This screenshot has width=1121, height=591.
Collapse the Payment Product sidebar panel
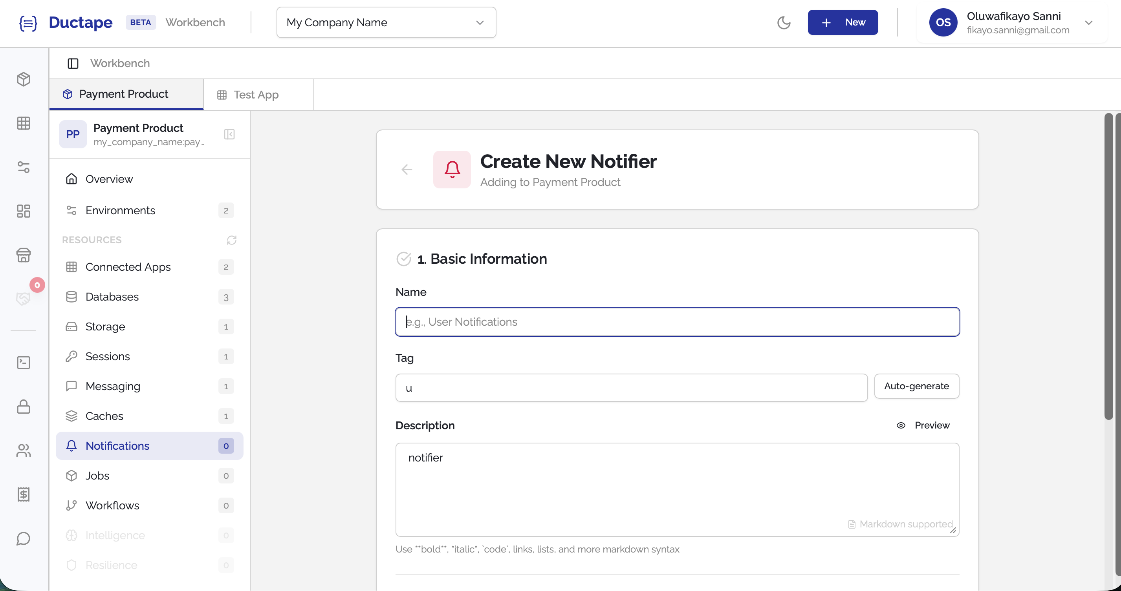pos(229,134)
